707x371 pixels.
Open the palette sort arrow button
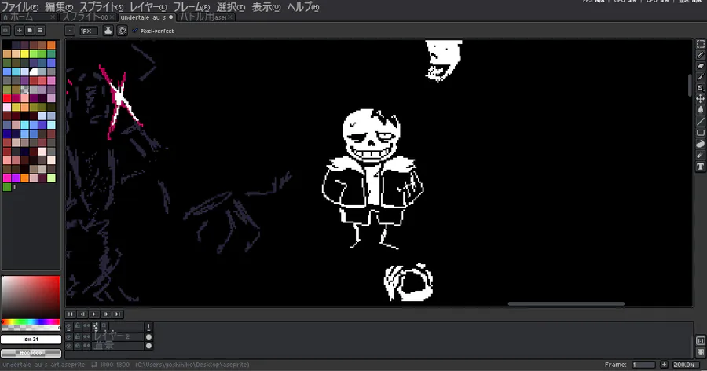point(20,30)
